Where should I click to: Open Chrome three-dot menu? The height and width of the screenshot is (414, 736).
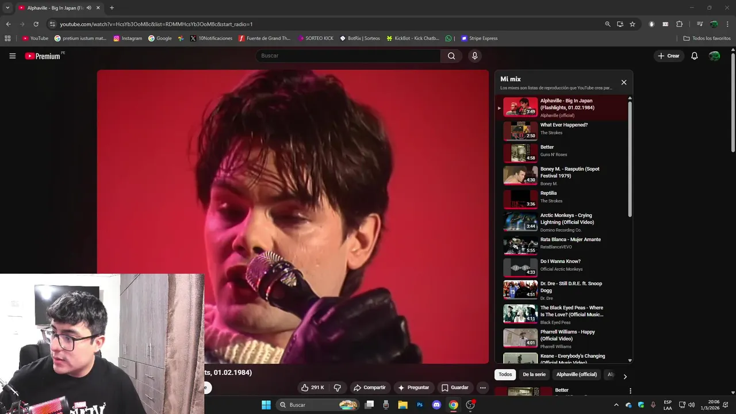(728, 24)
